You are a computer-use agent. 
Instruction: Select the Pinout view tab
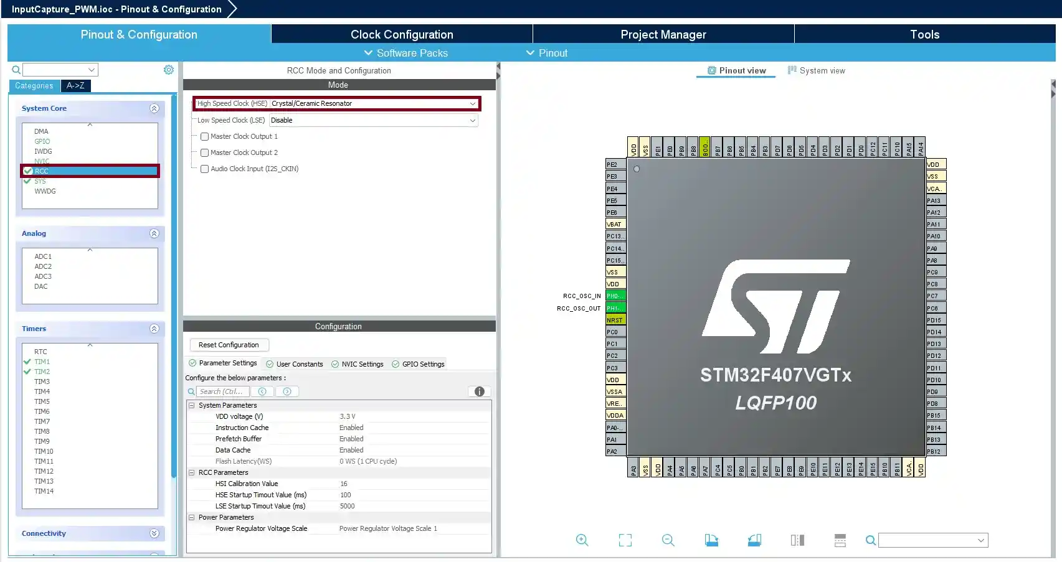point(736,70)
